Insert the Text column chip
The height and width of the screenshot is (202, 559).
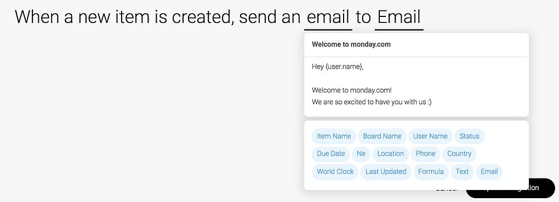point(462,172)
